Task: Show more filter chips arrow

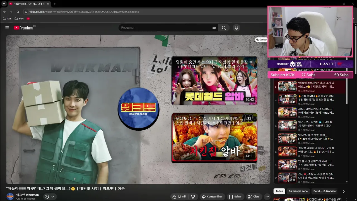Action: point(344,192)
